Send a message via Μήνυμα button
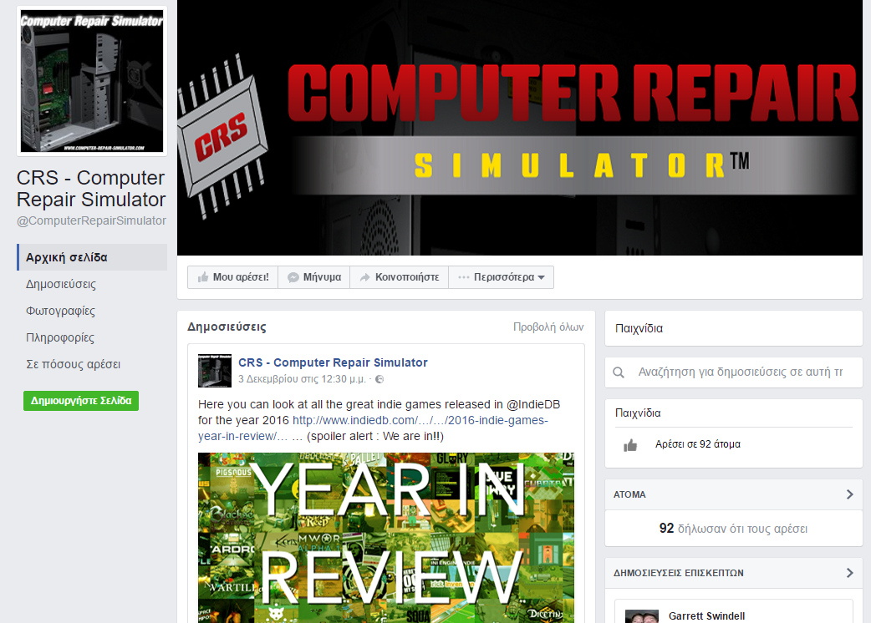Viewport: 871px width, 623px height. tap(313, 277)
